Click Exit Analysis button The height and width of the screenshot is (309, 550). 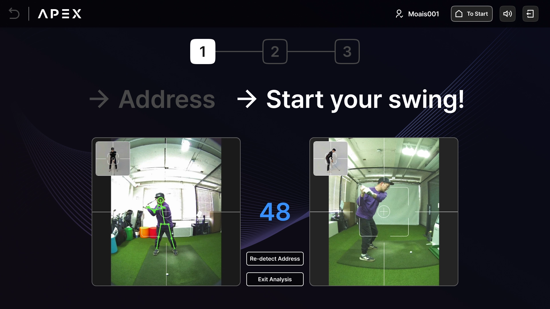click(x=275, y=279)
